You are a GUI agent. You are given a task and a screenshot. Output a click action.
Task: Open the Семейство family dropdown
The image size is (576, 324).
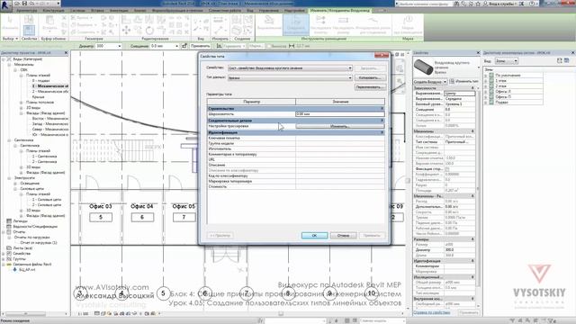point(290,68)
